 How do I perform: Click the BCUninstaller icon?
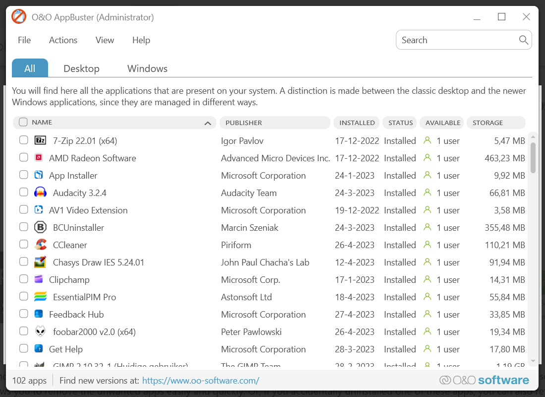[x=40, y=227]
